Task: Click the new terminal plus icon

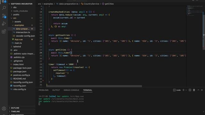Action: click(x=183, y=90)
